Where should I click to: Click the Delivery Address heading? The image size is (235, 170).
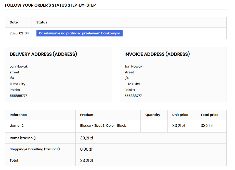point(43,54)
